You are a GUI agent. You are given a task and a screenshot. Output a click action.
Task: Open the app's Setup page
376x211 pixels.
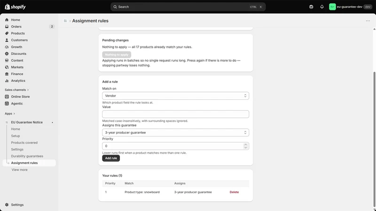(x=16, y=136)
